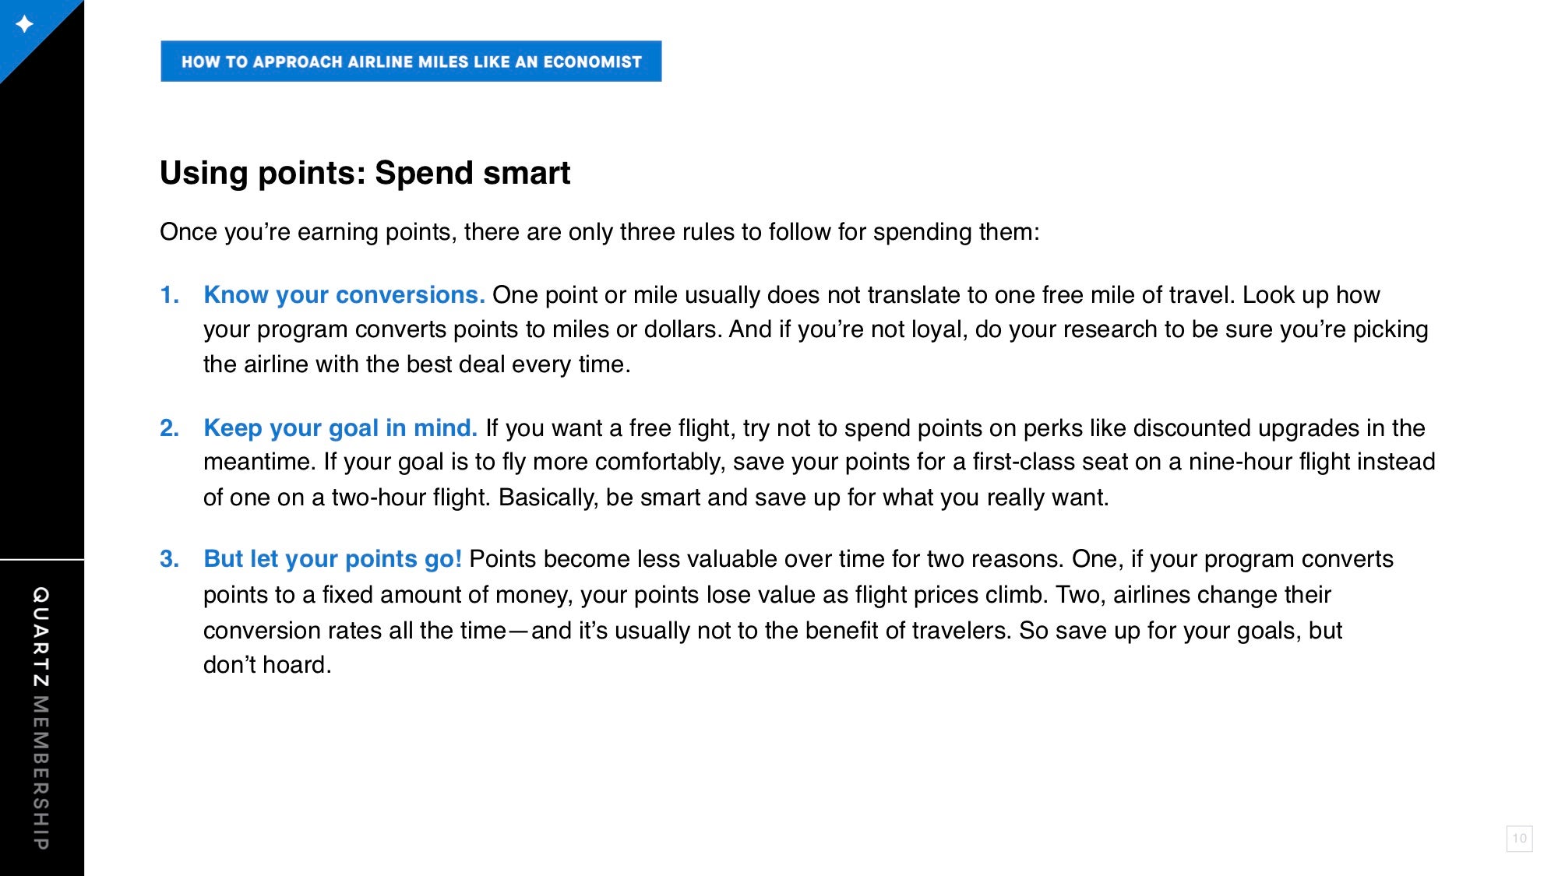Click the vertical QUARTZ wordmark
The image size is (1558, 876).
(x=41, y=637)
